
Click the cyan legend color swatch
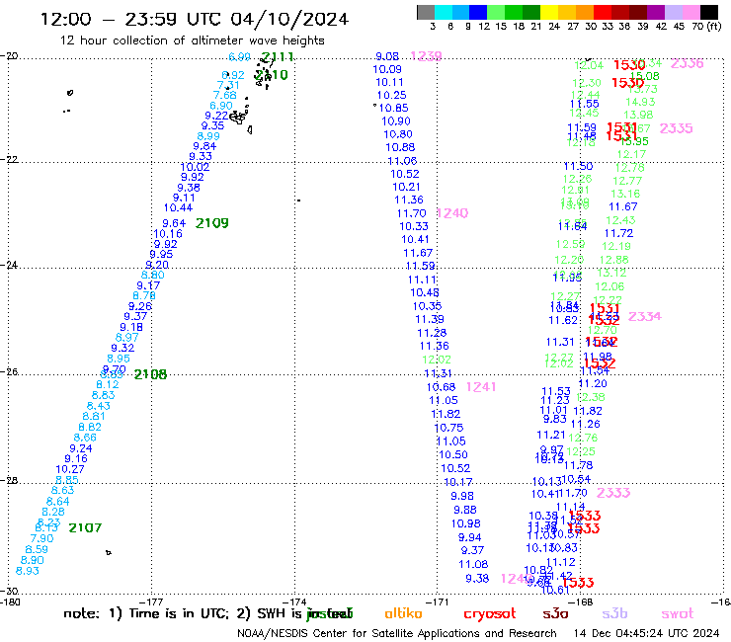444,12
